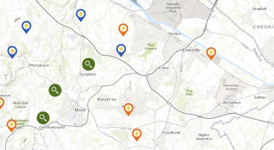
Task: Click the blue energy marker above Rhydymwyn
Action: pyautogui.click(x=26, y=27)
